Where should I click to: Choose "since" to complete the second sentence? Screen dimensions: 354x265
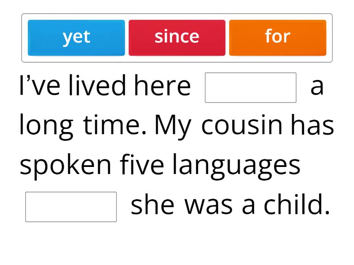(177, 37)
